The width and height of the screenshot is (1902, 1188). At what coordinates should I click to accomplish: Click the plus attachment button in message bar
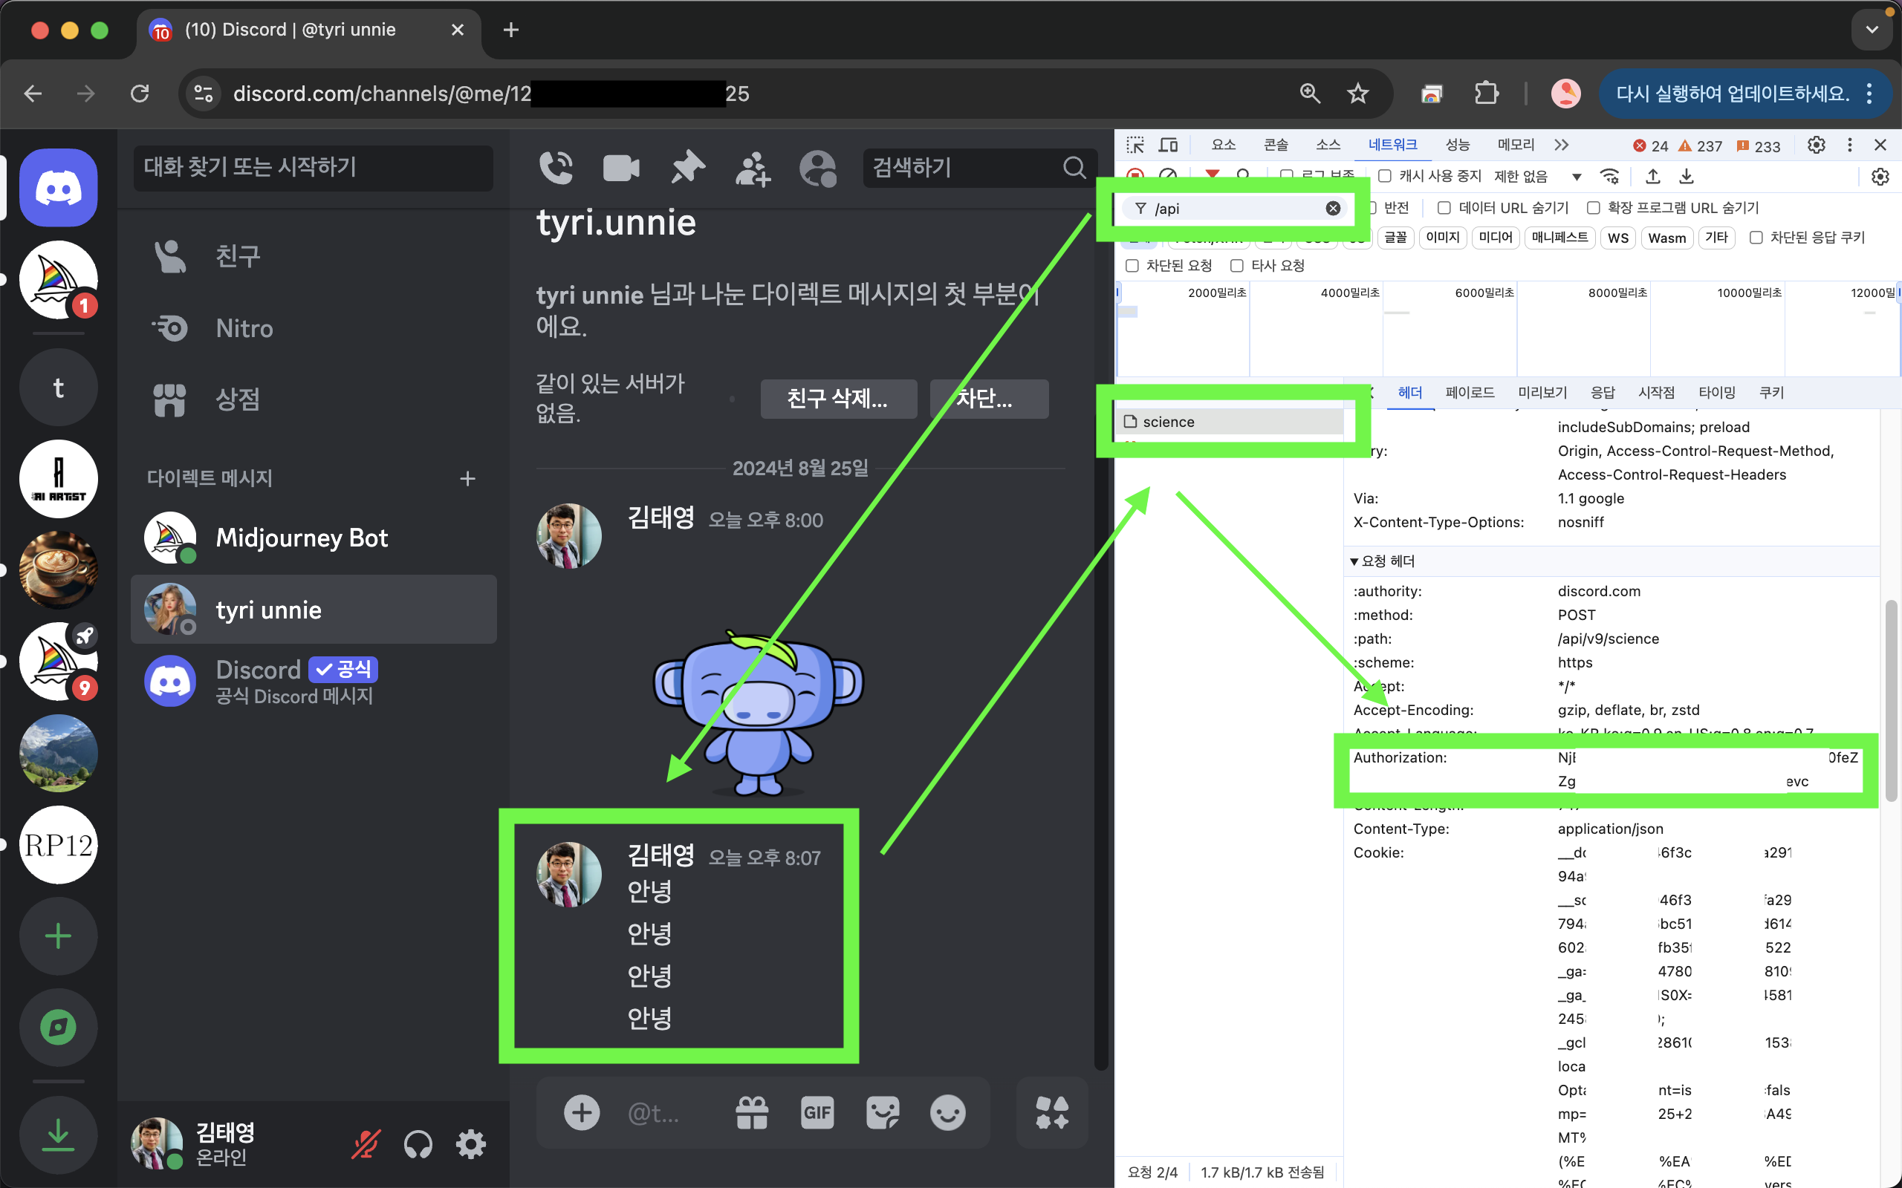tap(582, 1112)
